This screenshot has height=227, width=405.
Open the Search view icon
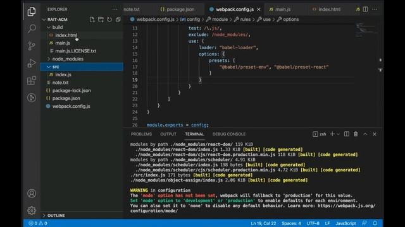(32, 28)
